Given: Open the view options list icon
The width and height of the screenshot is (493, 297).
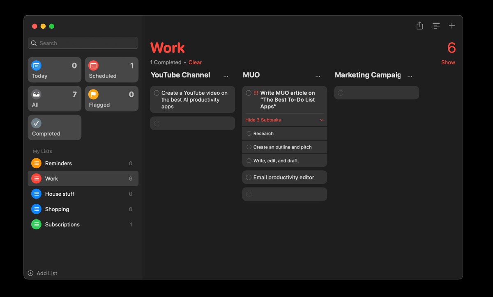Looking at the screenshot, I should (436, 26).
